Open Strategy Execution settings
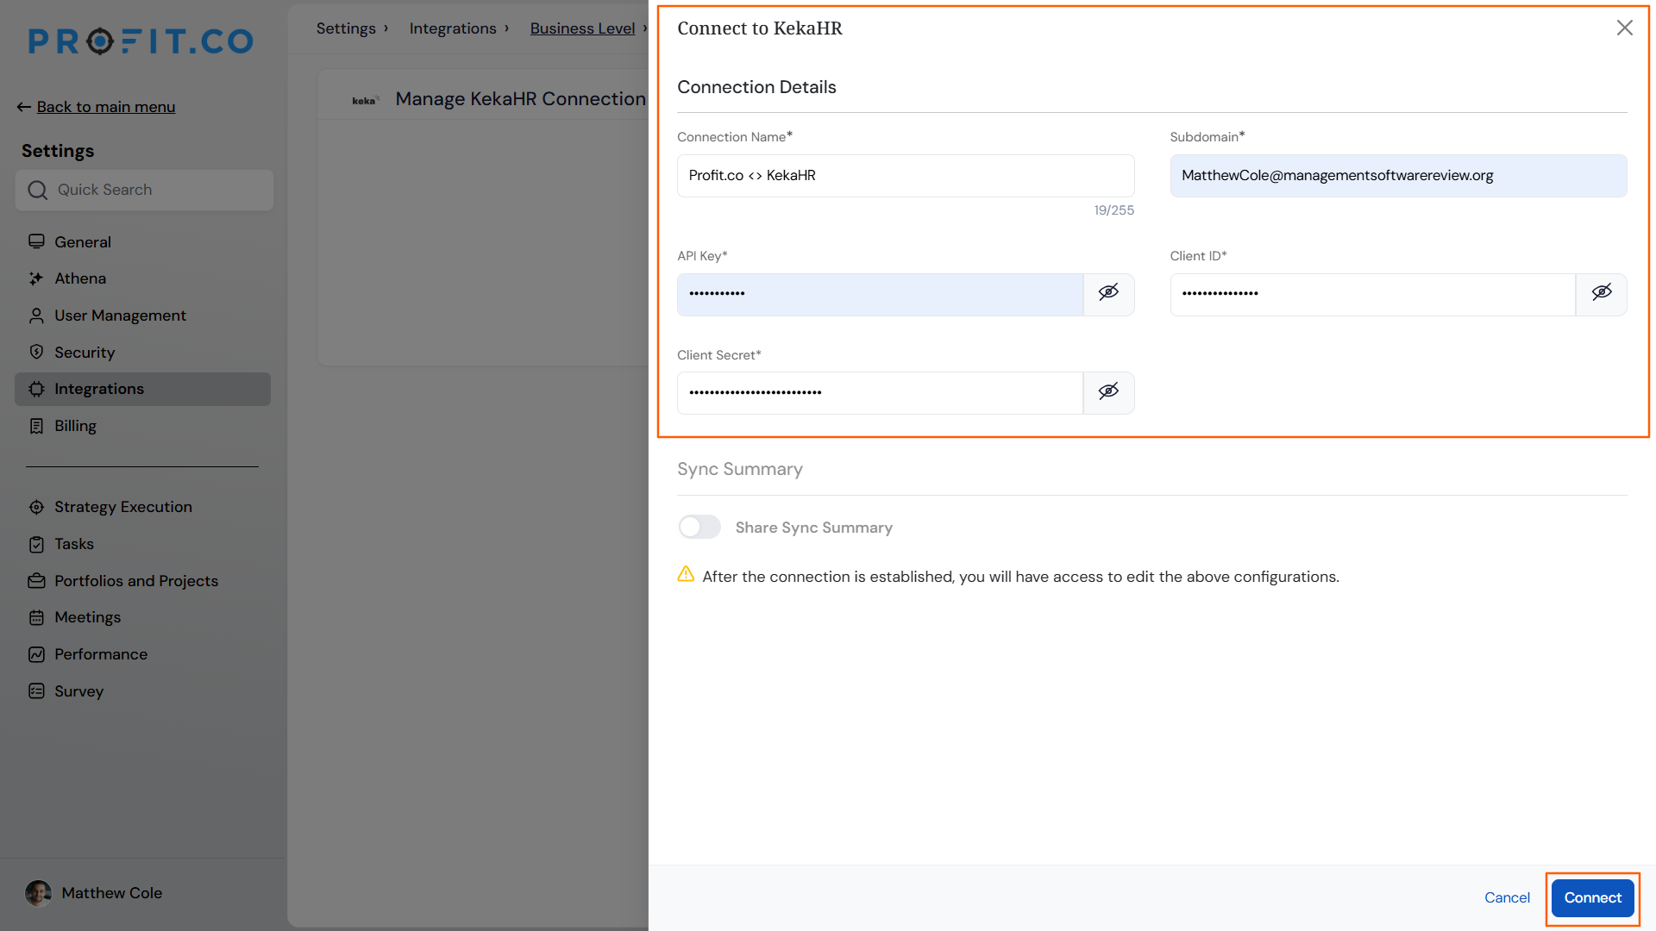This screenshot has width=1656, height=931. pyautogui.click(x=142, y=507)
